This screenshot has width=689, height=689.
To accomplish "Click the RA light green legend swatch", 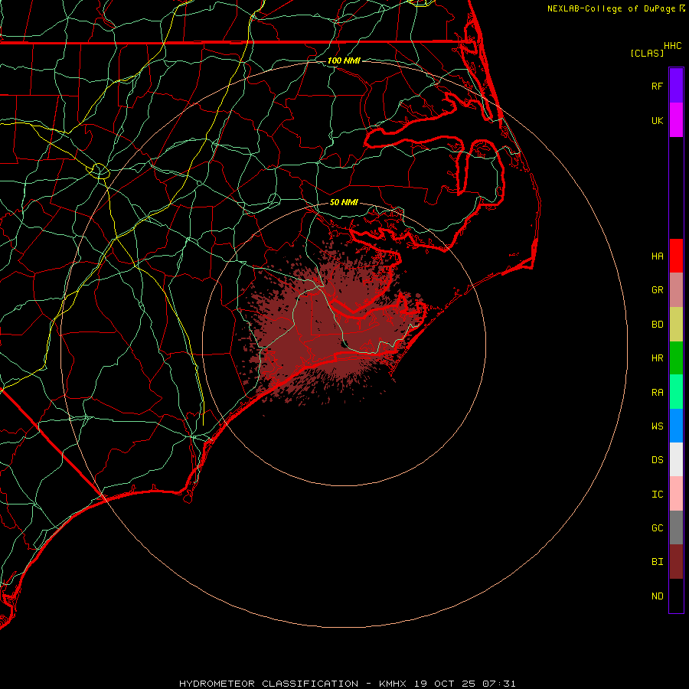I will click(x=676, y=392).
